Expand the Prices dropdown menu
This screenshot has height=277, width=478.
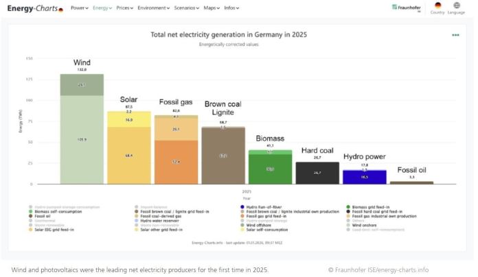click(124, 8)
